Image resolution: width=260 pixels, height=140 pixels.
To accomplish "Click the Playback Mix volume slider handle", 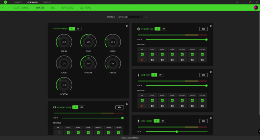I will coord(122,118).
